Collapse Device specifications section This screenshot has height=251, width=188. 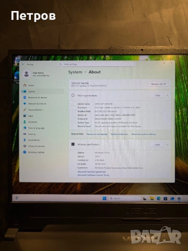point(168,95)
